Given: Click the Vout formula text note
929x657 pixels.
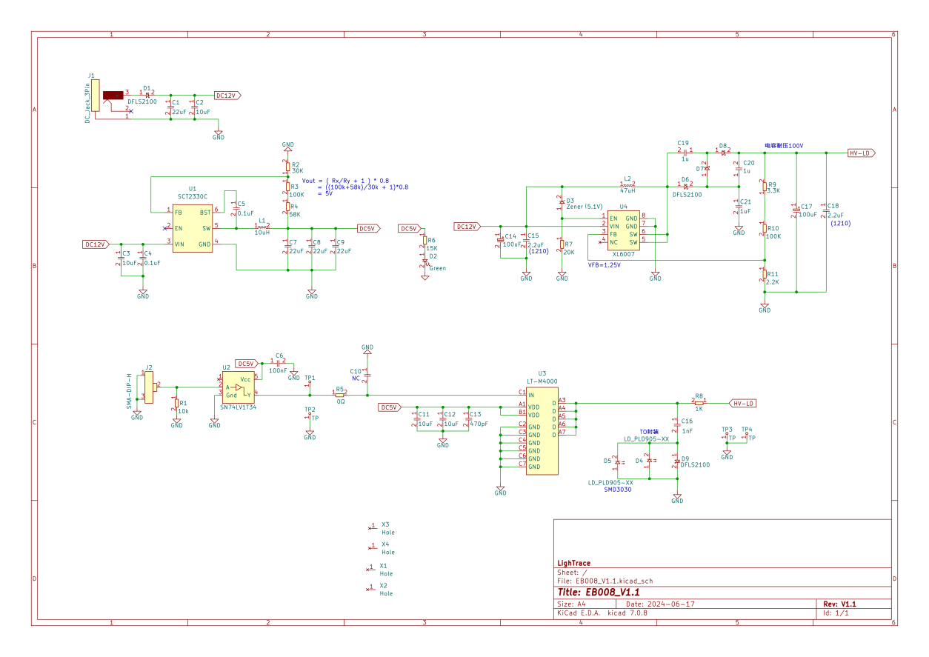Looking at the screenshot, I should pyautogui.click(x=356, y=187).
